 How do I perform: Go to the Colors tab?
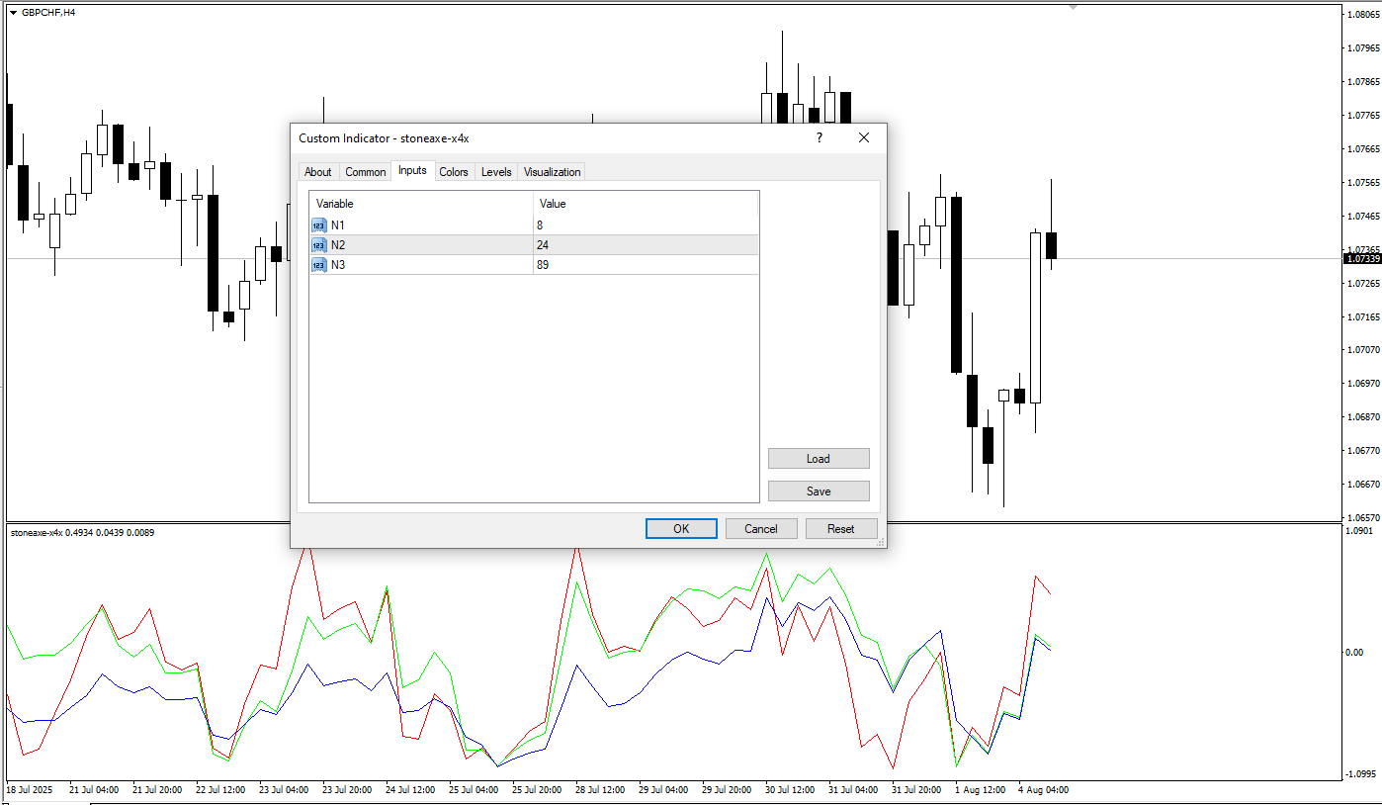click(x=454, y=172)
